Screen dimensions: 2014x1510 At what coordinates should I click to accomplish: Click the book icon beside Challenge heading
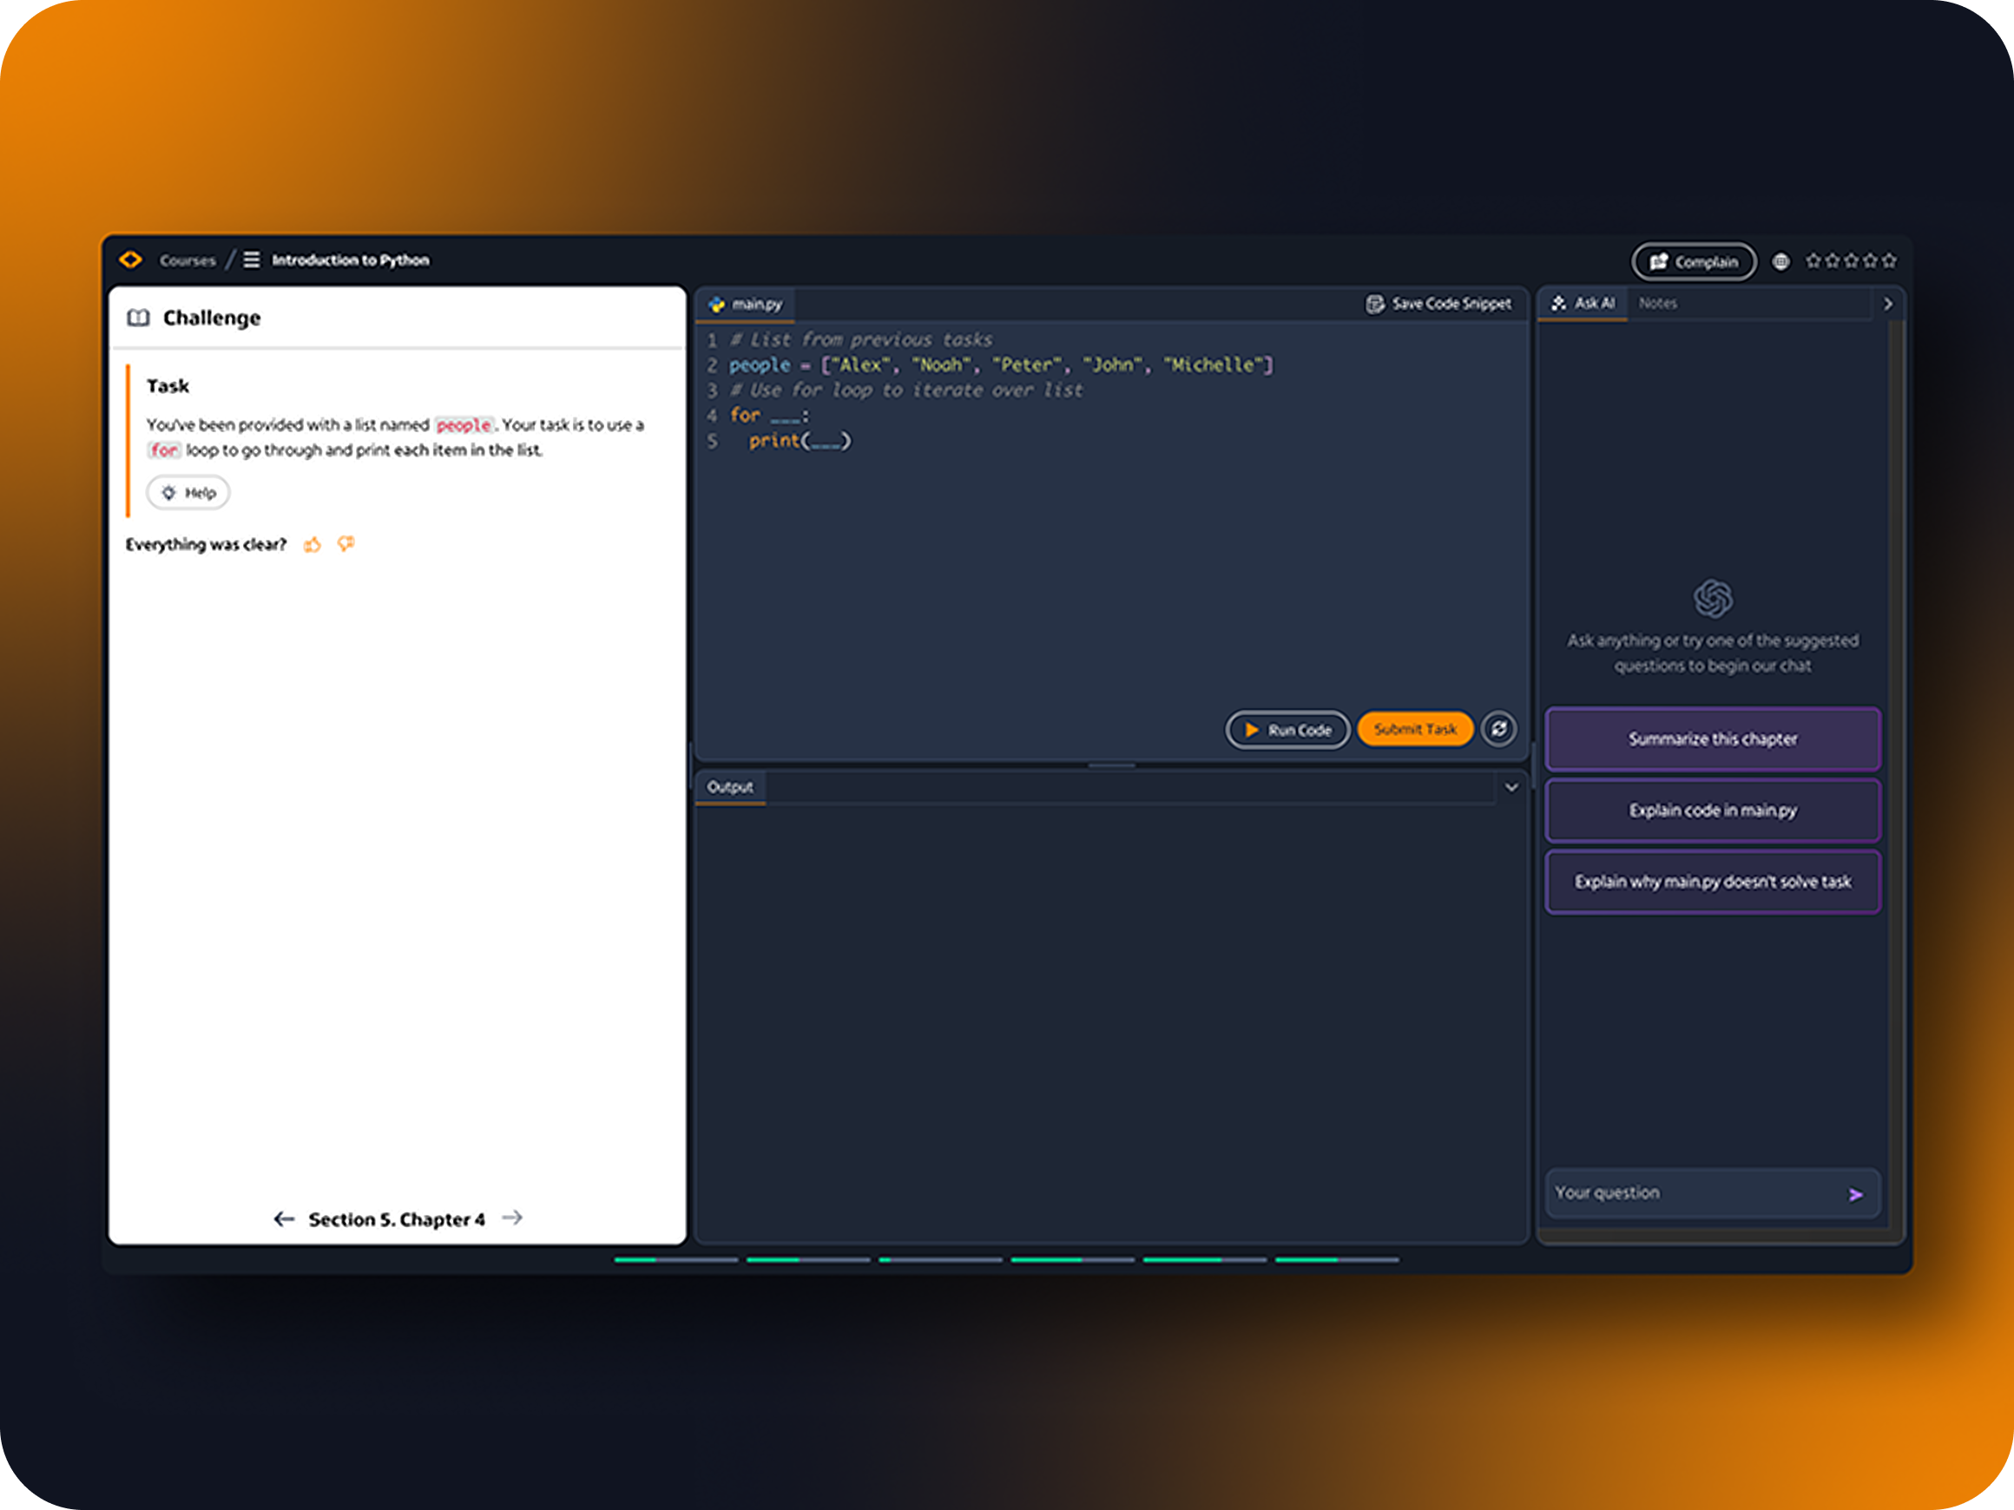(x=139, y=318)
